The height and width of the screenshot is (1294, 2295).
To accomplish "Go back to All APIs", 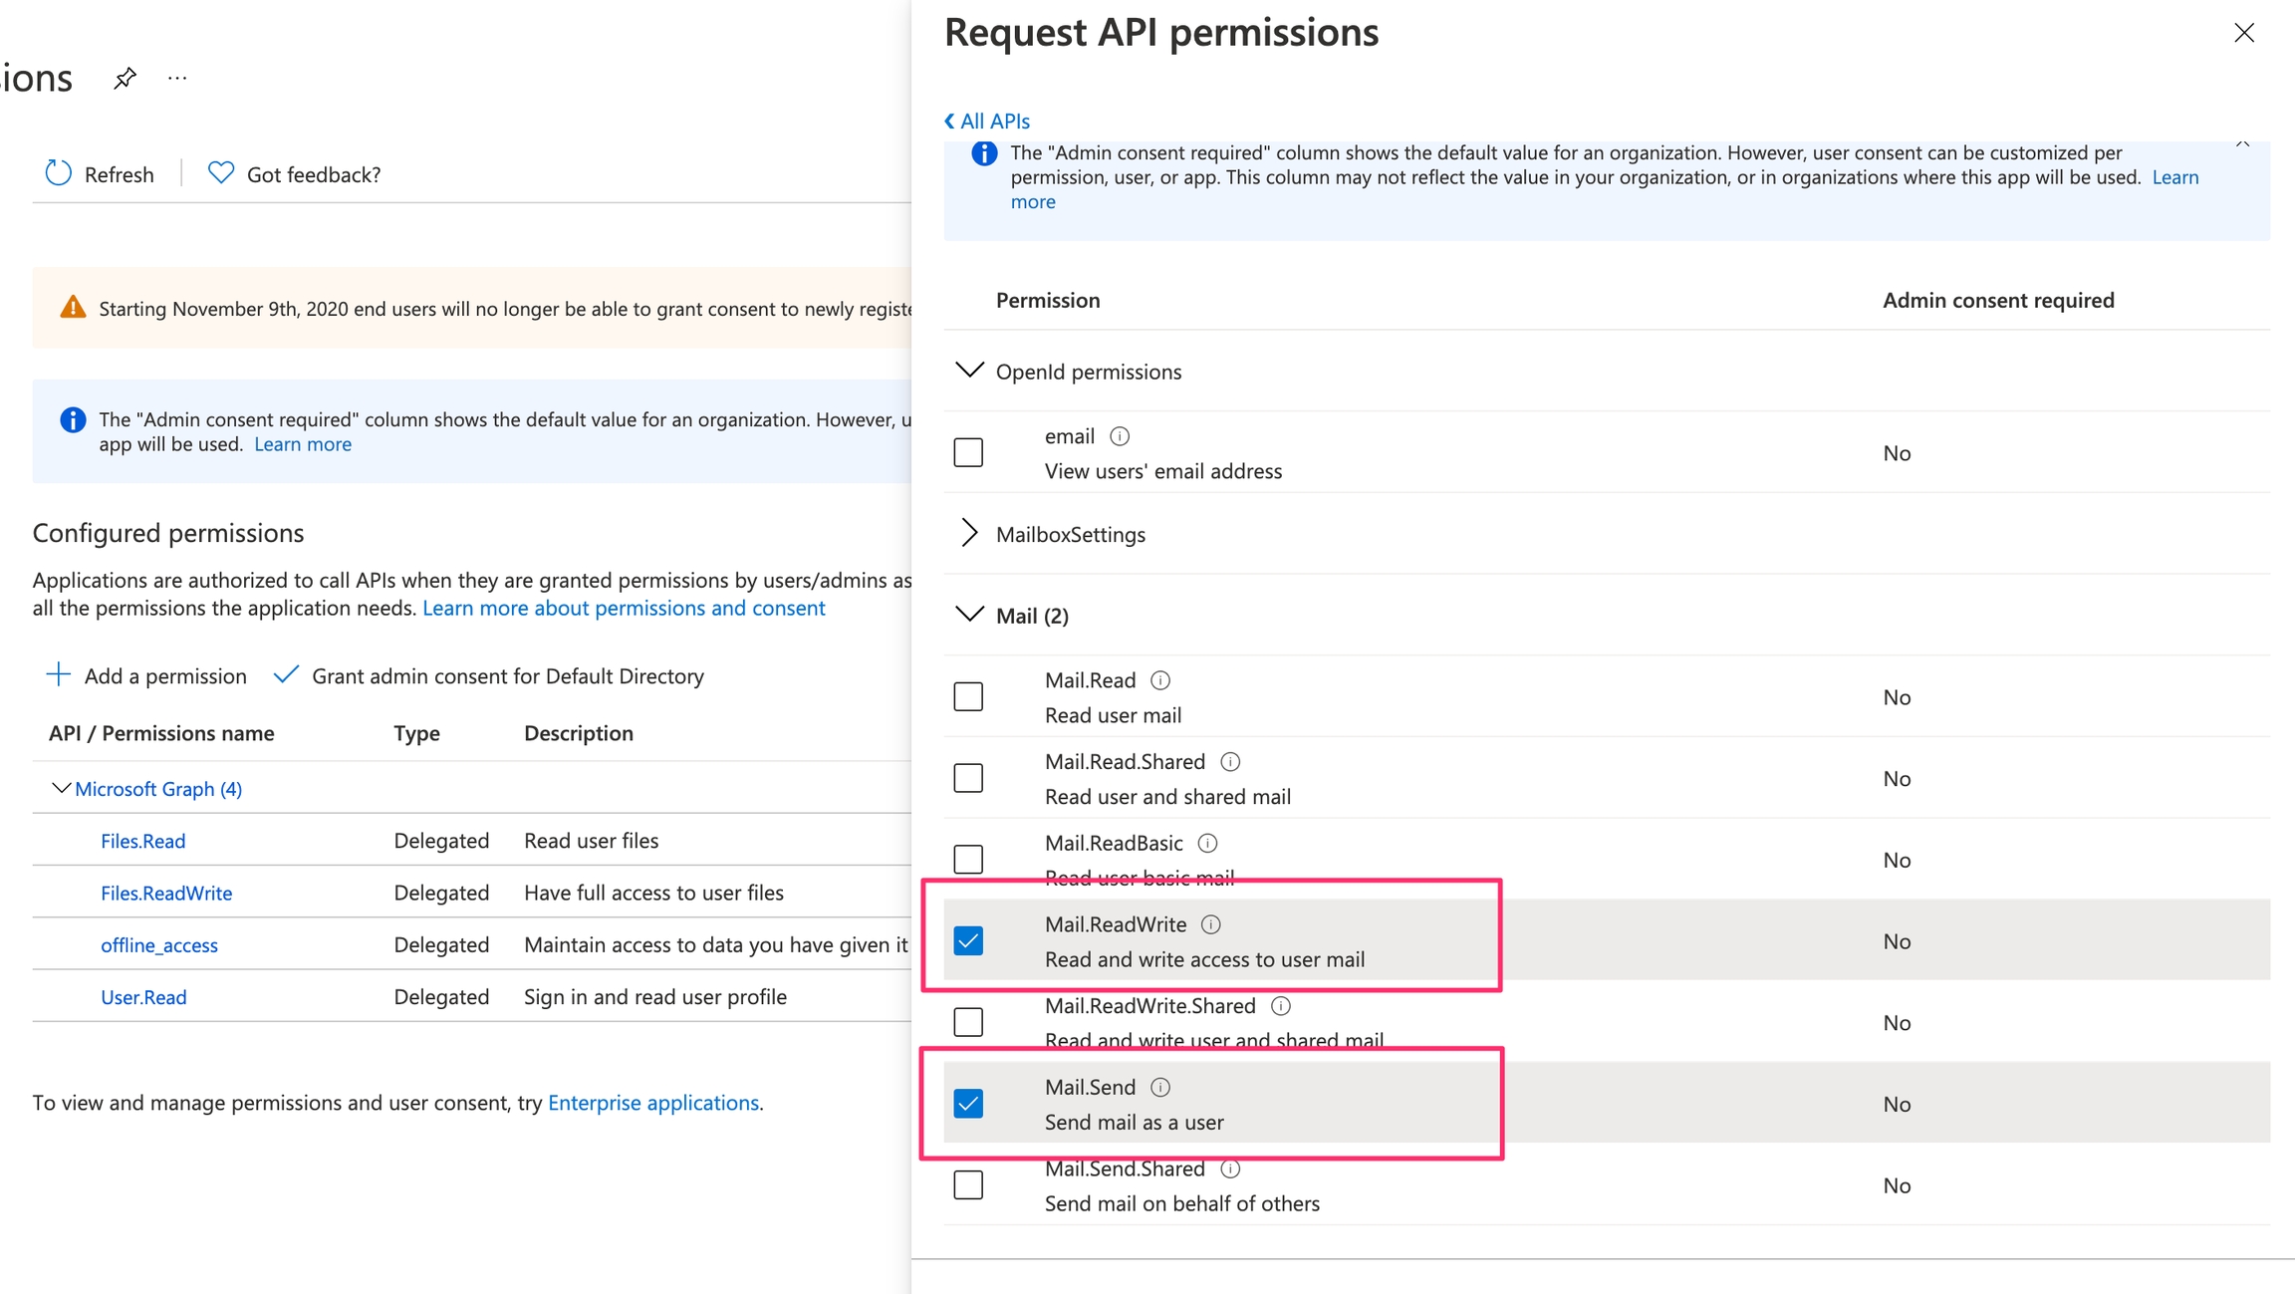I will coord(987,121).
